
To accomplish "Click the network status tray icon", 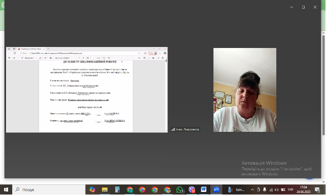I will (271, 189).
